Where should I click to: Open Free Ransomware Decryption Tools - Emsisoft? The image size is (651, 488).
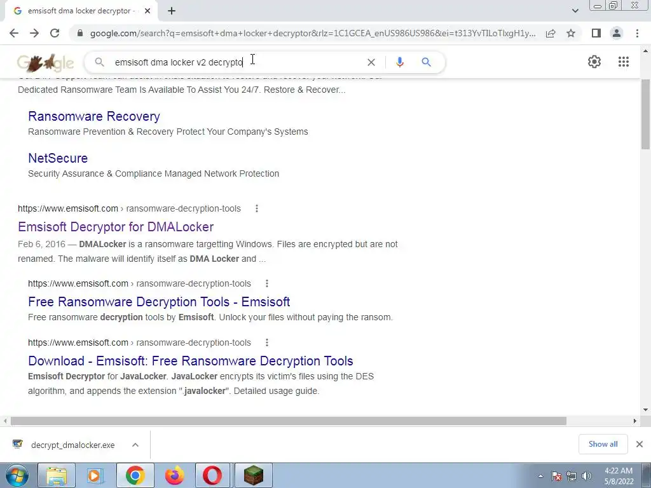159,302
